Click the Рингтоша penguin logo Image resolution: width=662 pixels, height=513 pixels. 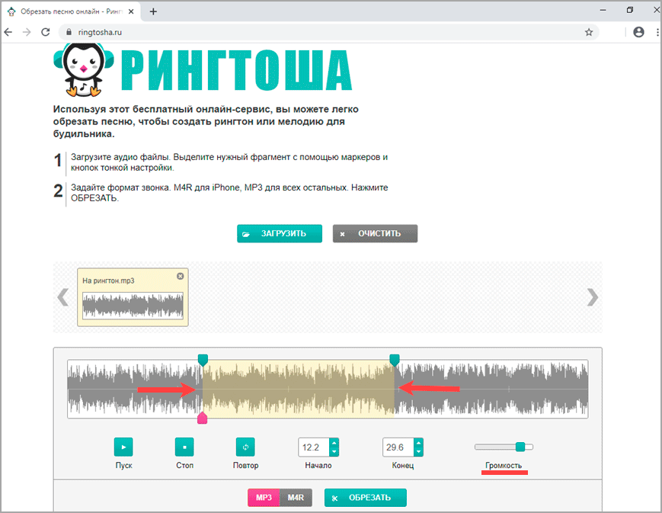coord(84,69)
